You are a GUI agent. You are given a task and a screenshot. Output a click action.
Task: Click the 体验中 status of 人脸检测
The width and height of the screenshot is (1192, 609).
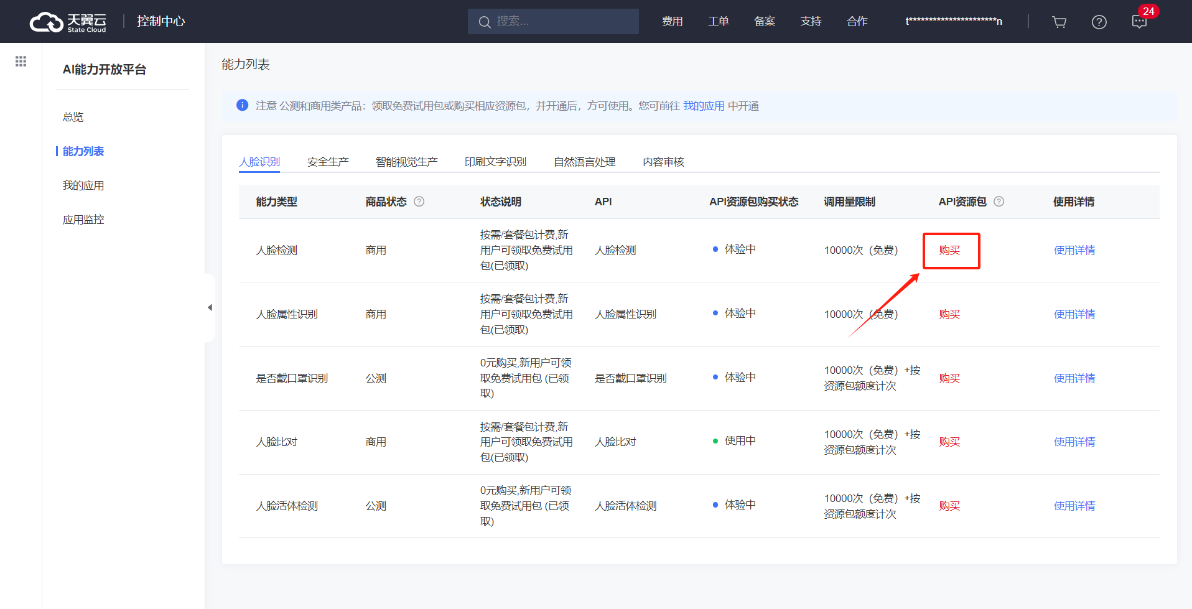point(734,249)
